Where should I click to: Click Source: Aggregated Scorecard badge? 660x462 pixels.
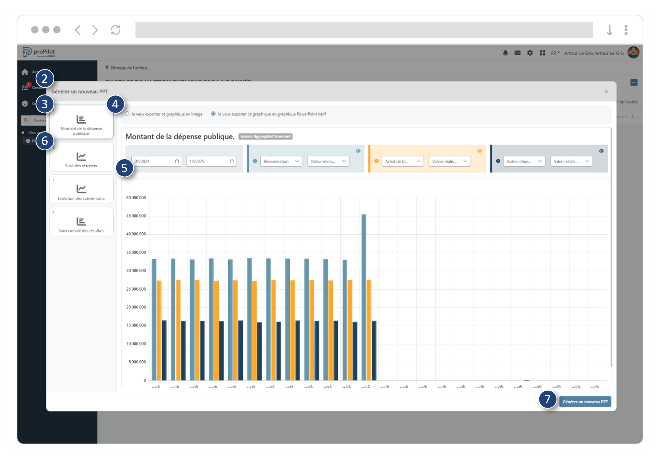[x=265, y=136]
